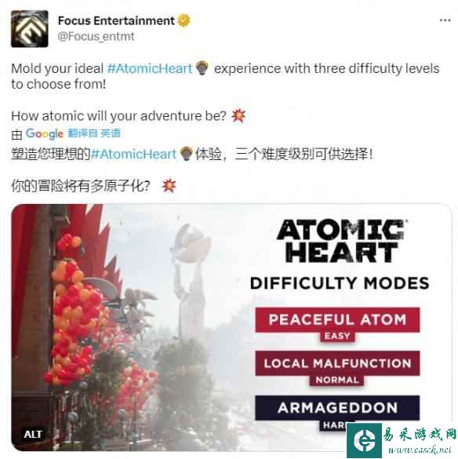458x459 pixels.
Task: Click the lightbulb emoji in Chinese translation
Action: tap(186, 154)
